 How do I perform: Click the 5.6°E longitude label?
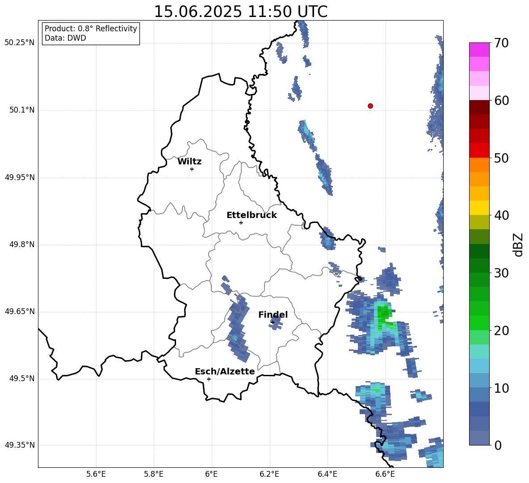96,474
